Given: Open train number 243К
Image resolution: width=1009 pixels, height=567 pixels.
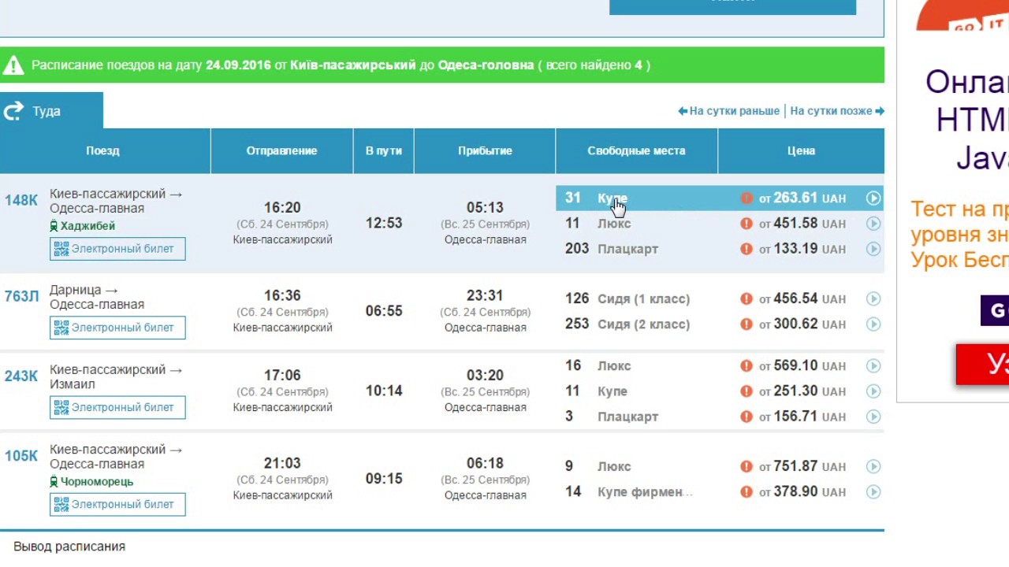Looking at the screenshot, I should point(21,376).
